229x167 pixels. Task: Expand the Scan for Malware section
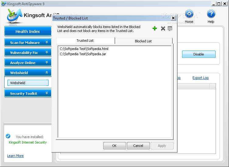tap(28, 42)
